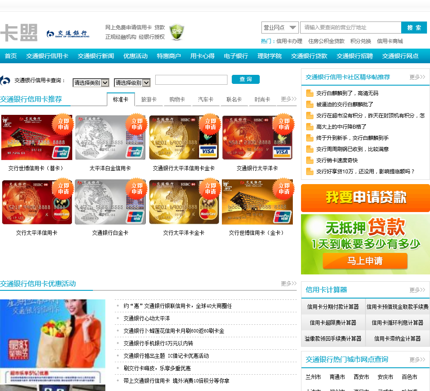Click 立即申请 badge on 太平洋白金信用卡
Viewport: 430px width, 391px height.
point(137,124)
